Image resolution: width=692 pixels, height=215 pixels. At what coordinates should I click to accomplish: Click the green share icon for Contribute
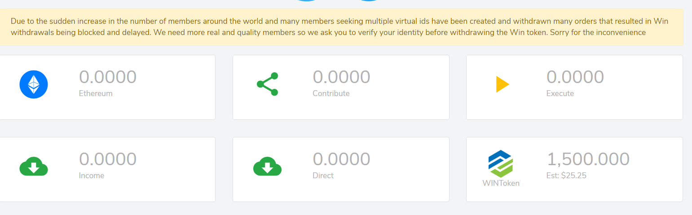267,84
